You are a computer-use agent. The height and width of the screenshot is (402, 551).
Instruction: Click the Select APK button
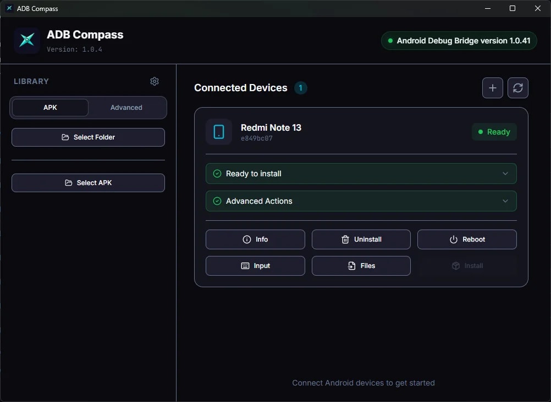pos(88,182)
